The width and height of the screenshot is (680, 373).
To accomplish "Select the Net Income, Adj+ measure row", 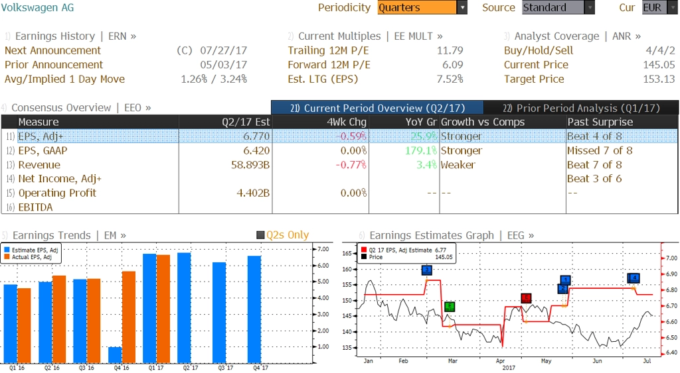I will pyautogui.click(x=339, y=179).
